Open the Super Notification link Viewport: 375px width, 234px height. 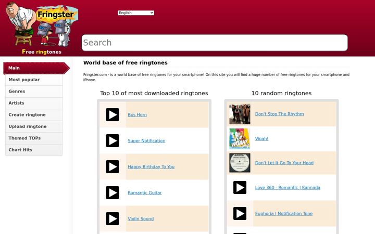pyautogui.click(x=146, y=140)
